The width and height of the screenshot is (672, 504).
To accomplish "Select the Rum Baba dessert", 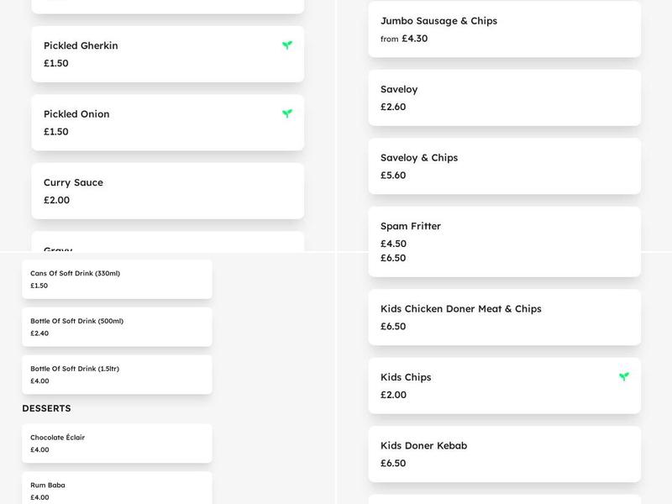I will point(117,490).
